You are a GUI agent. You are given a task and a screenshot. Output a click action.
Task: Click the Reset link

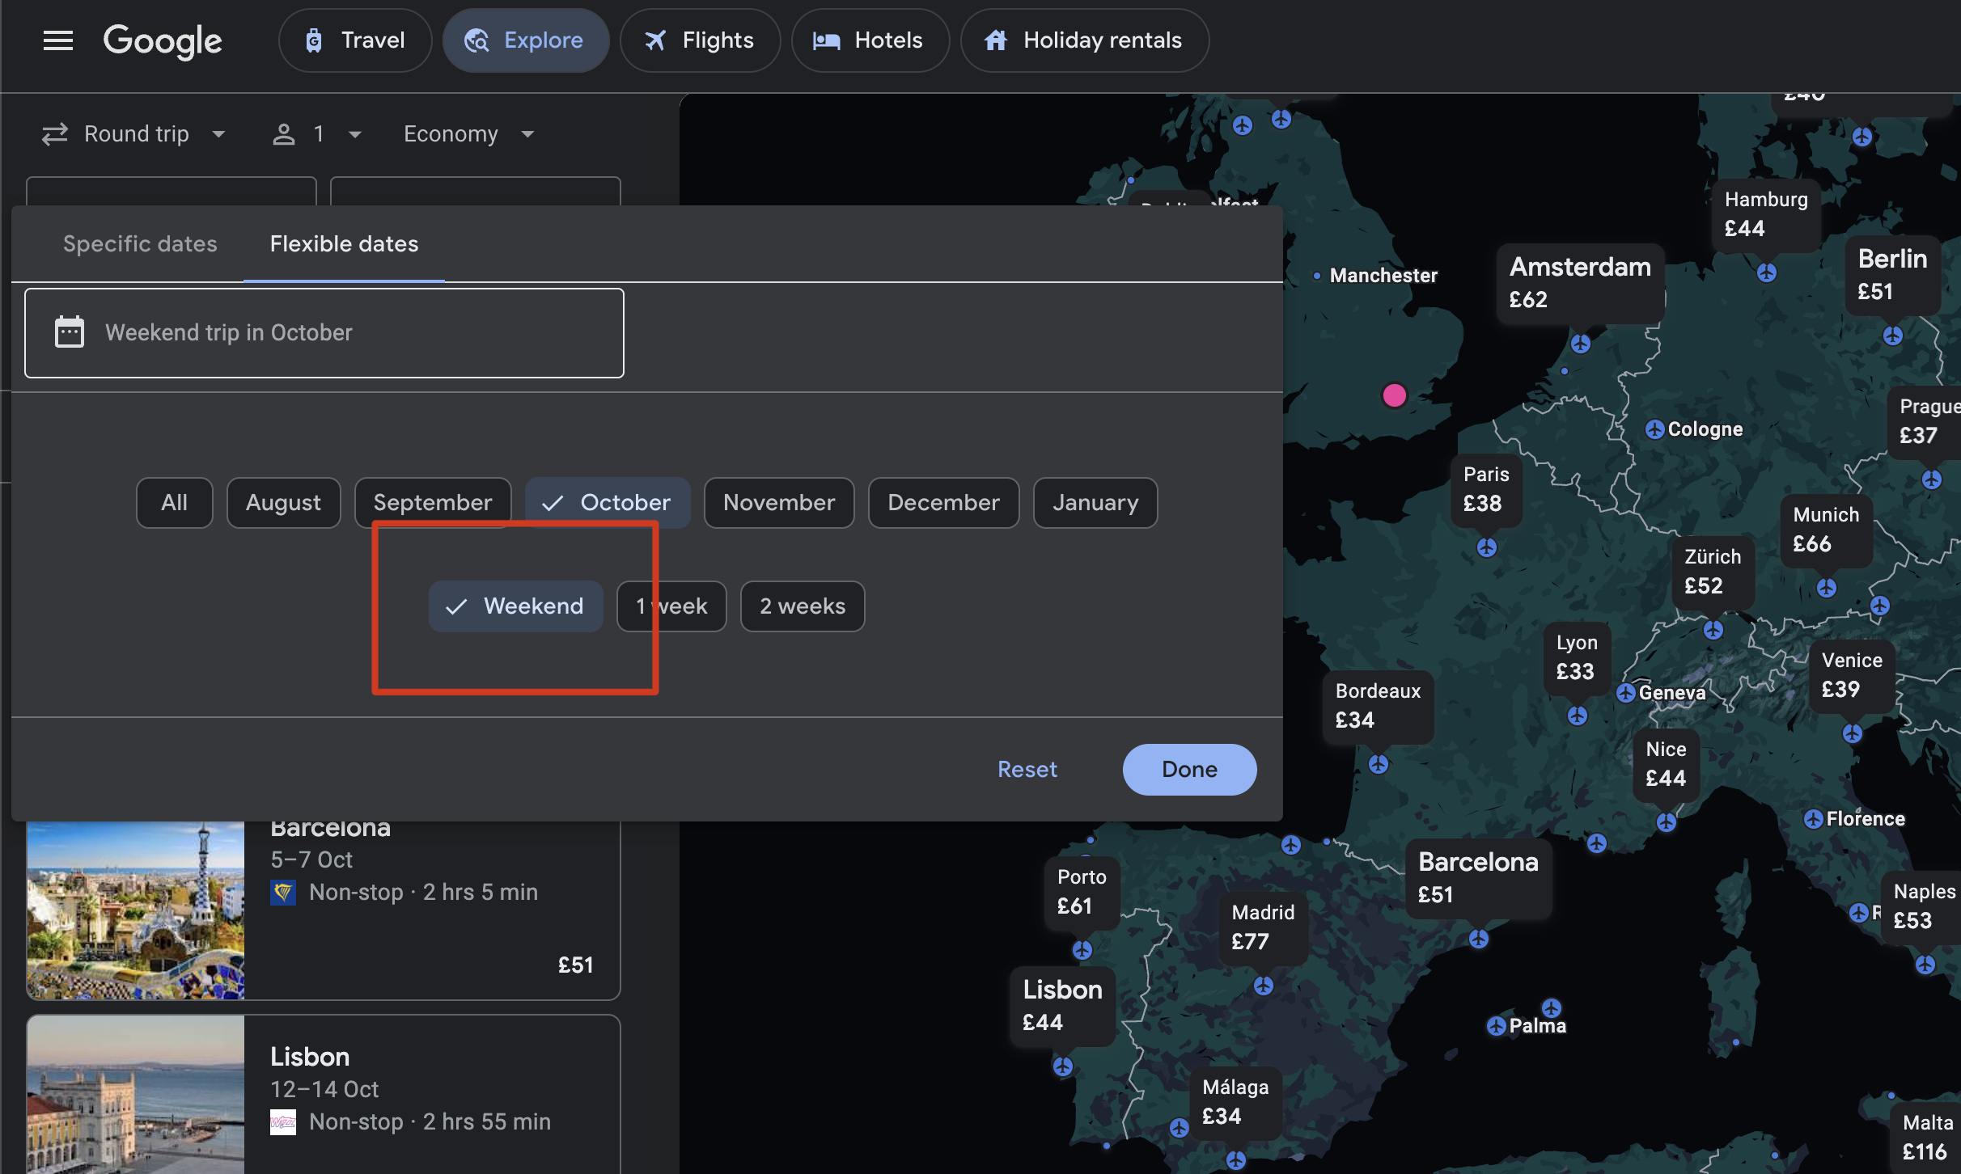click(1027, 770)
